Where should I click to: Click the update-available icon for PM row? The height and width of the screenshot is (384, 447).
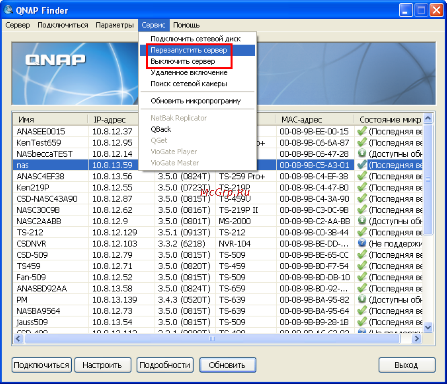362,299
